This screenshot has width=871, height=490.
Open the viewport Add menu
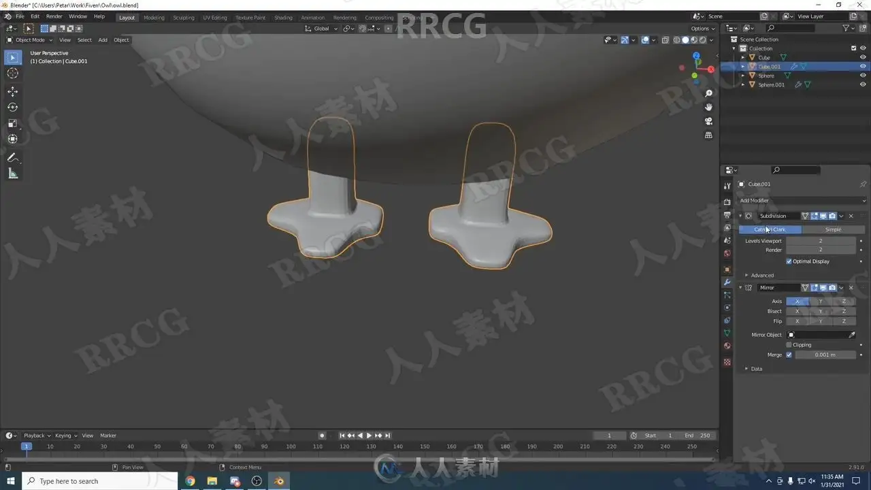pos(103,40)
